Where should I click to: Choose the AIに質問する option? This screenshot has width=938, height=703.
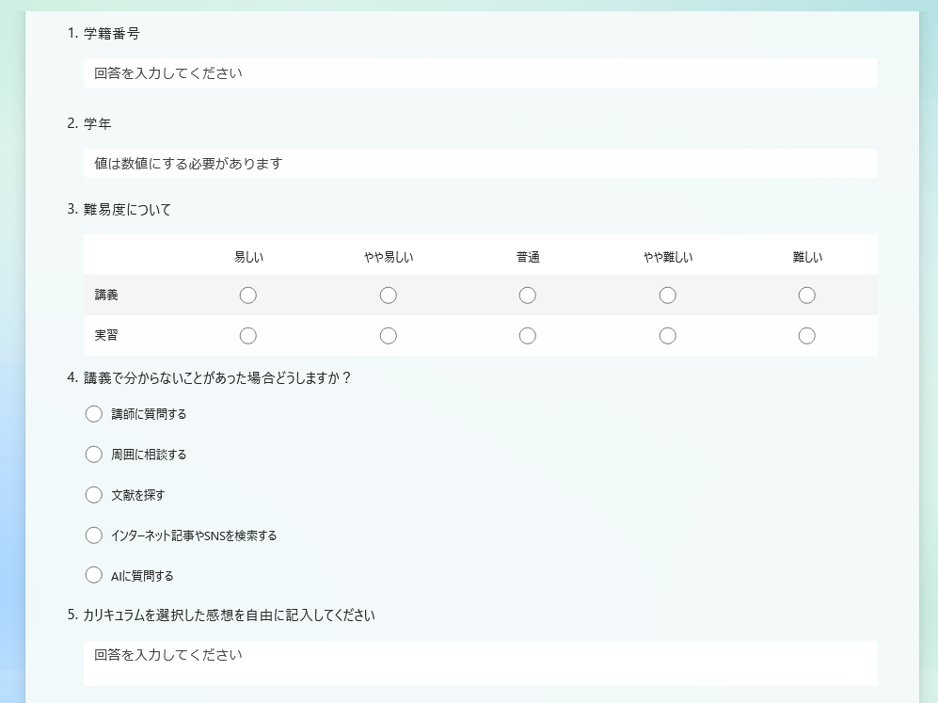(x=94, y=575)
